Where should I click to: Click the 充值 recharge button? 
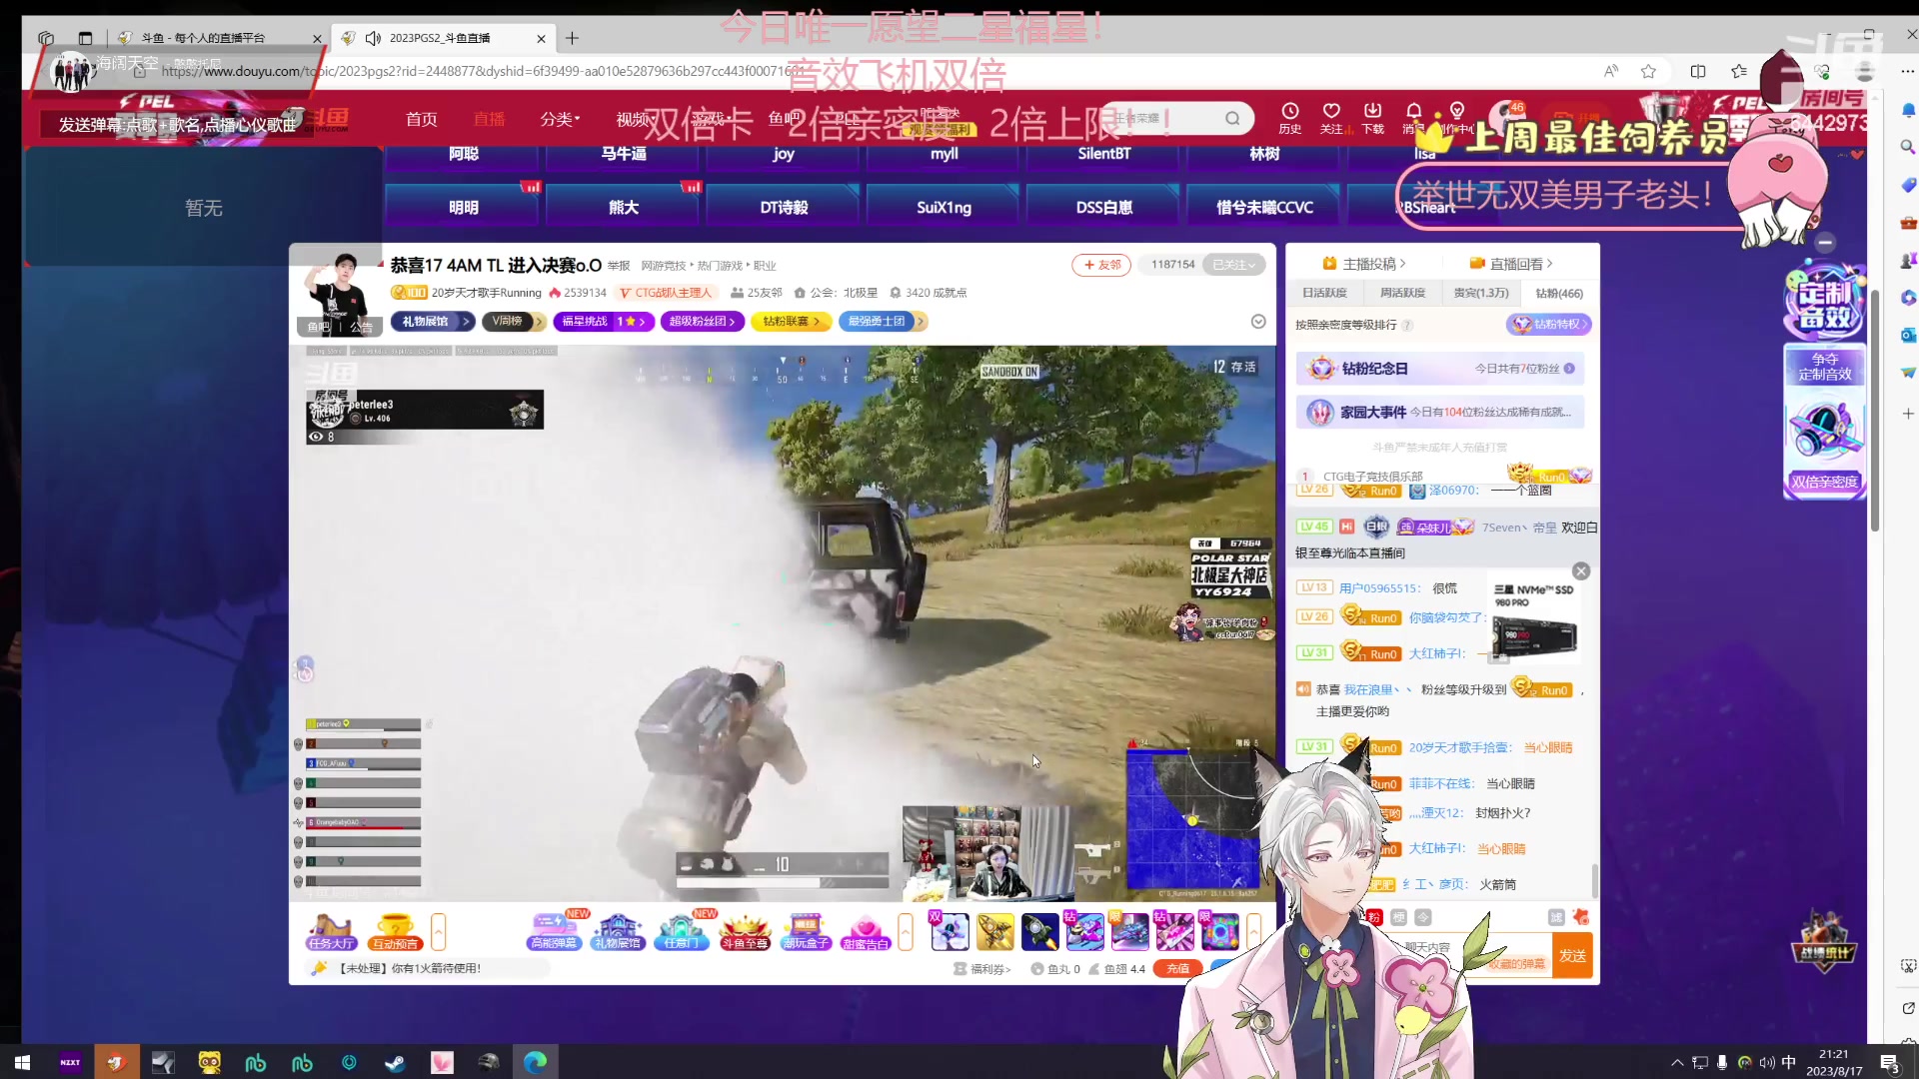1177,968
